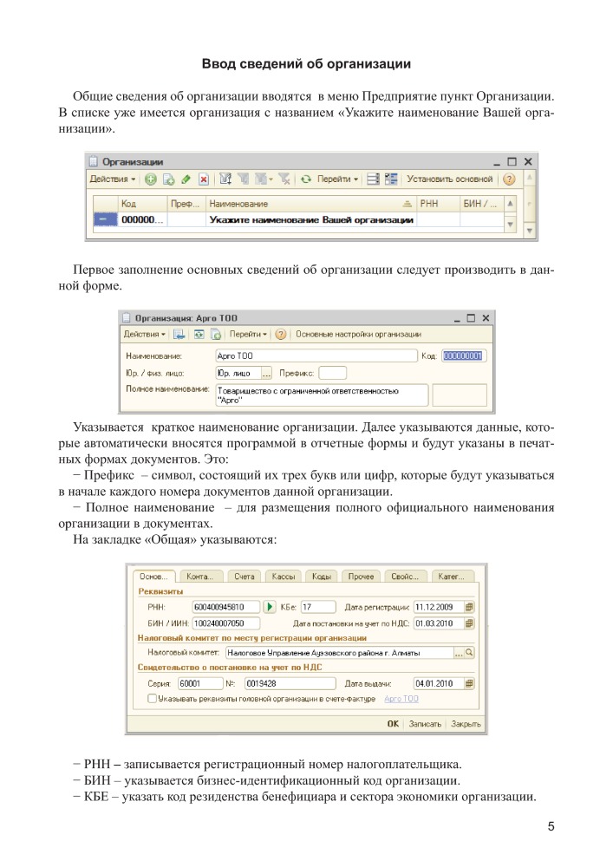This screenshot has height=867, width=613.
Task: Select the row marker for Код 000000
Action: click(105, 219)
